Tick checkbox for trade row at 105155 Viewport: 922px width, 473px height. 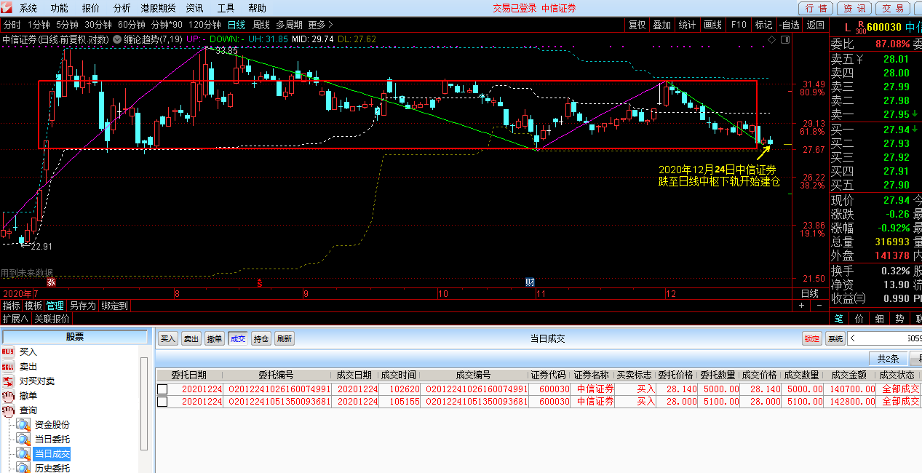[162, 402]
